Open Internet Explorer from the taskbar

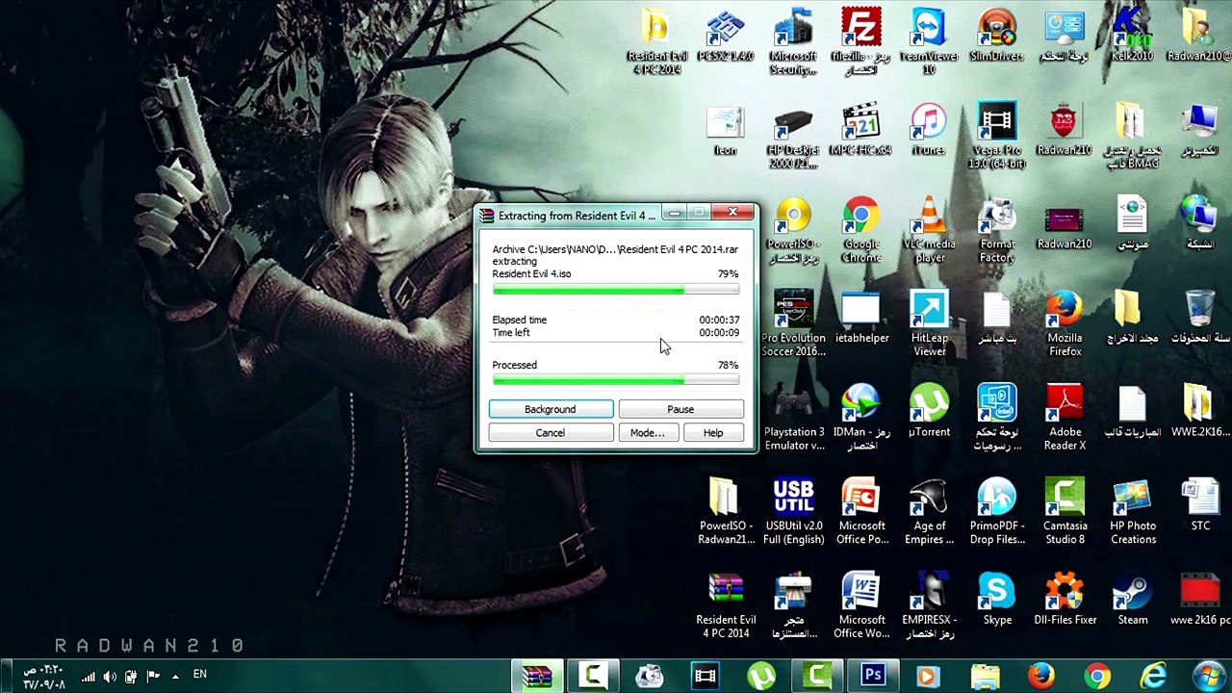coord(1153,676)
